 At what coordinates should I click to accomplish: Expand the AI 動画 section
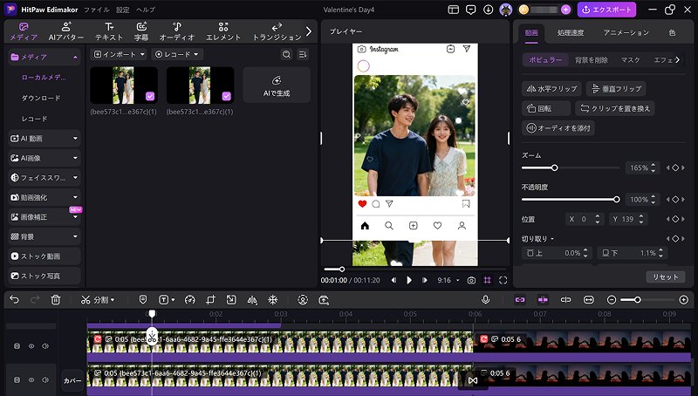[x=44, y=139]
